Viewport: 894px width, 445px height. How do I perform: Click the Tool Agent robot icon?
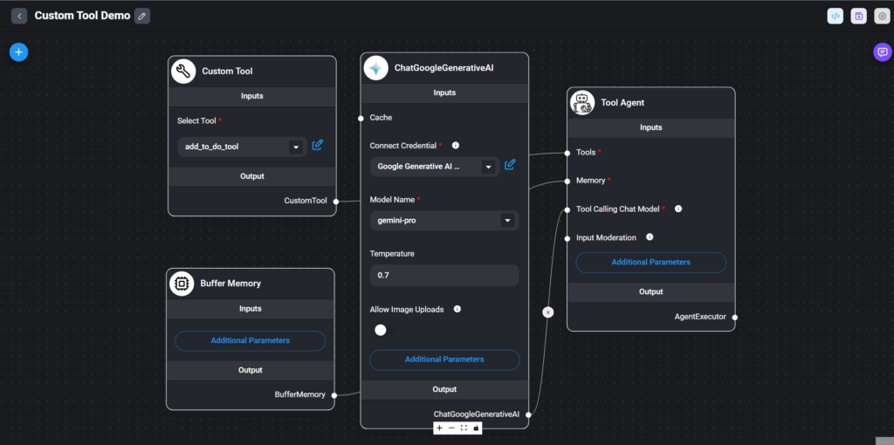pyautogui.click(x=582, y=103)
